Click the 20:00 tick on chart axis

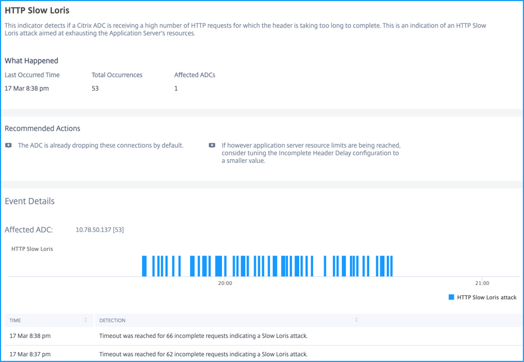225,283
